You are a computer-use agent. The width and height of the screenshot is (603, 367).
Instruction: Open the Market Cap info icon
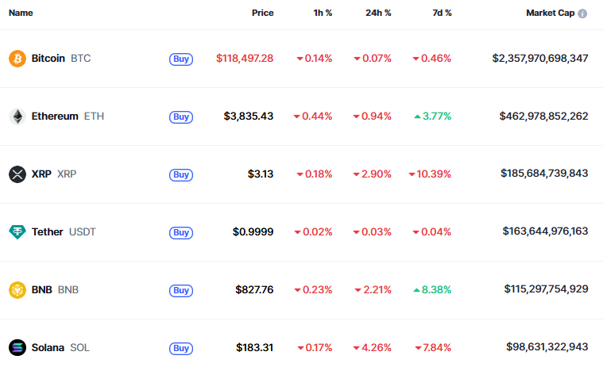[582, 13]
